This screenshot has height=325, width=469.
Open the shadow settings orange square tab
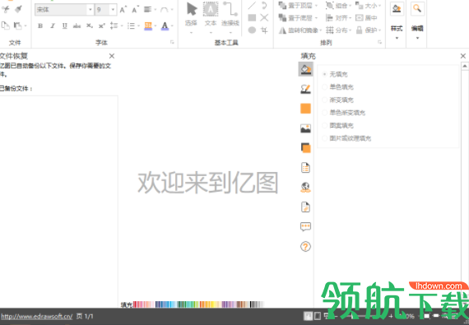305,109
